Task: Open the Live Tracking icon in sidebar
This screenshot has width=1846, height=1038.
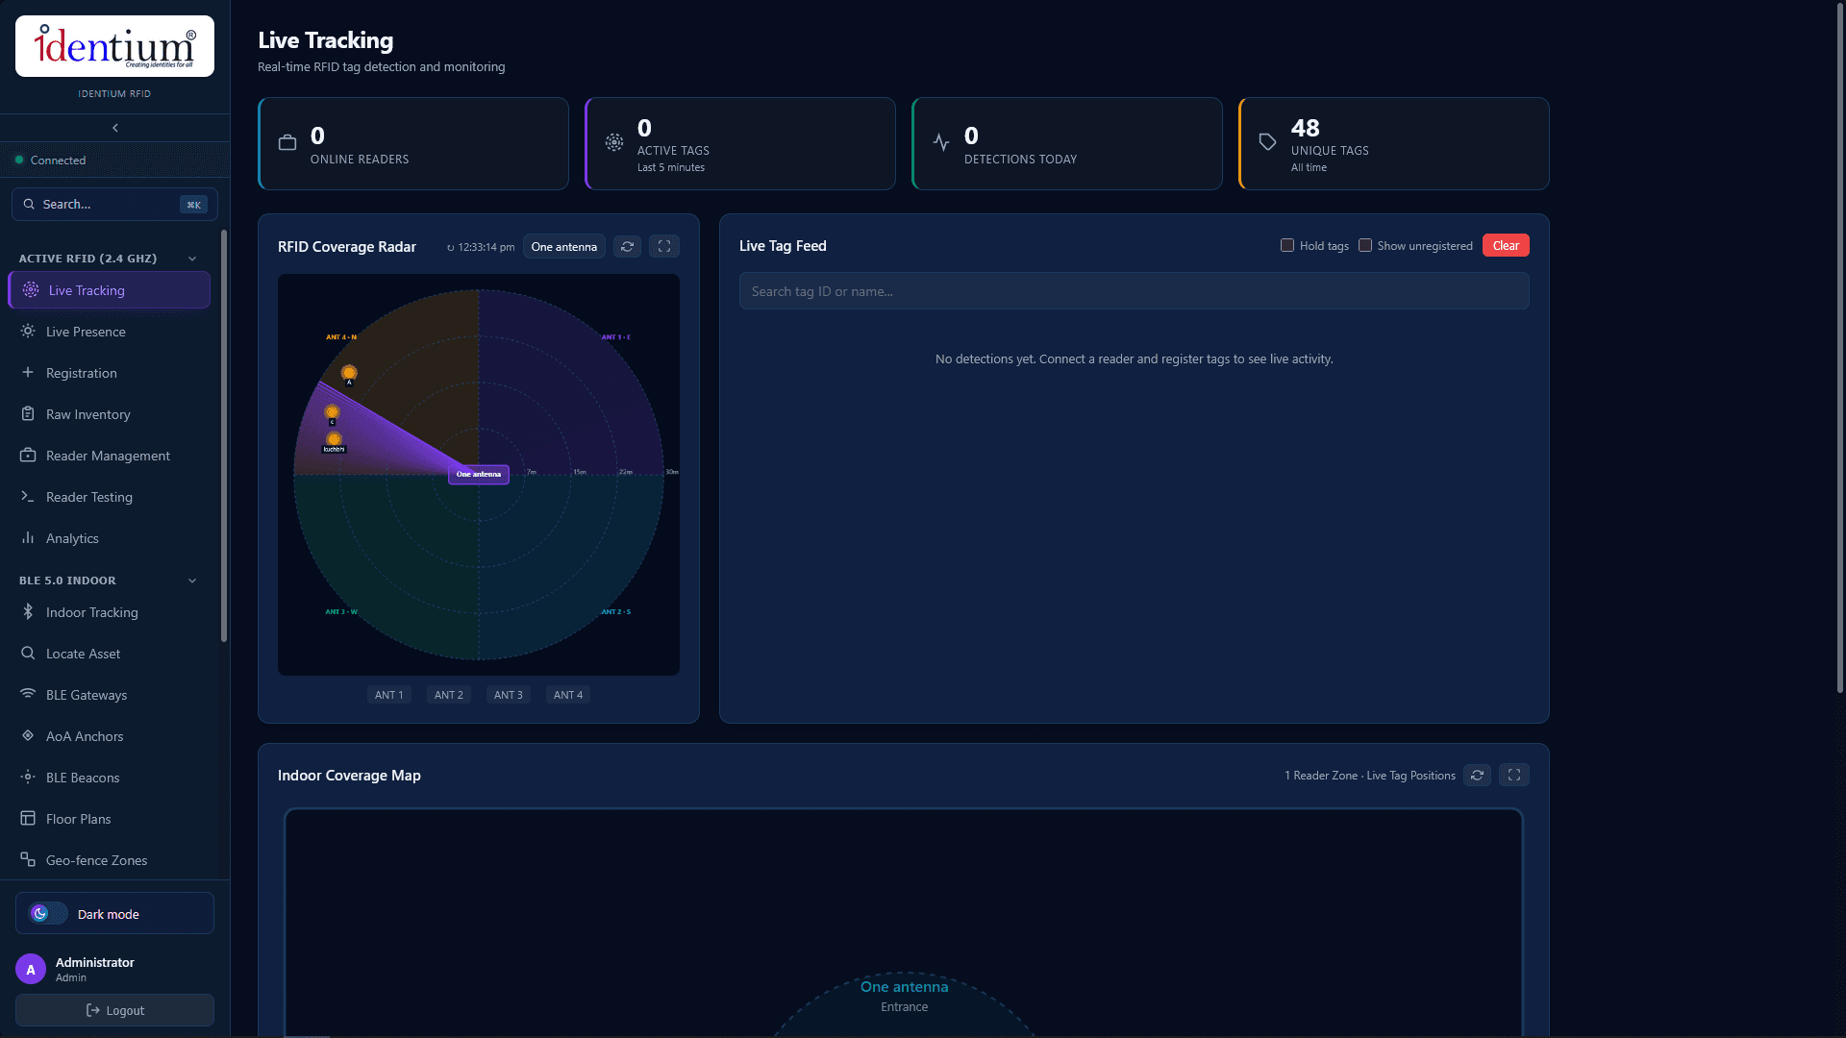Action: pyautogui.click(x=31, y=290)
